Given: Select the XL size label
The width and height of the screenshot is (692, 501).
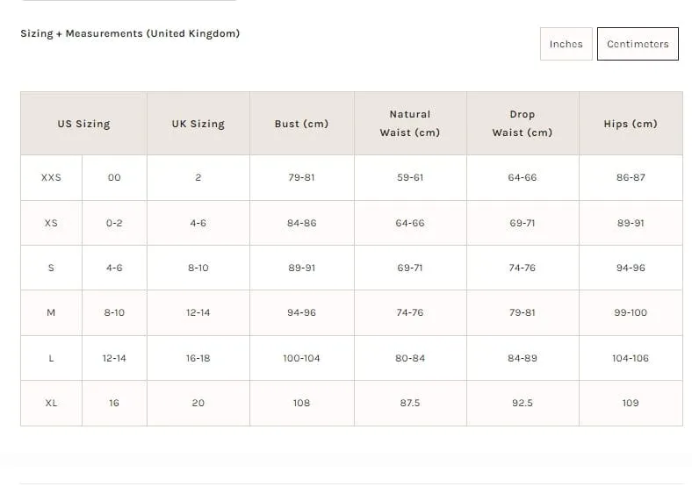Looking at the screenshot, I should pyautogui.click(x=51, y=403).
